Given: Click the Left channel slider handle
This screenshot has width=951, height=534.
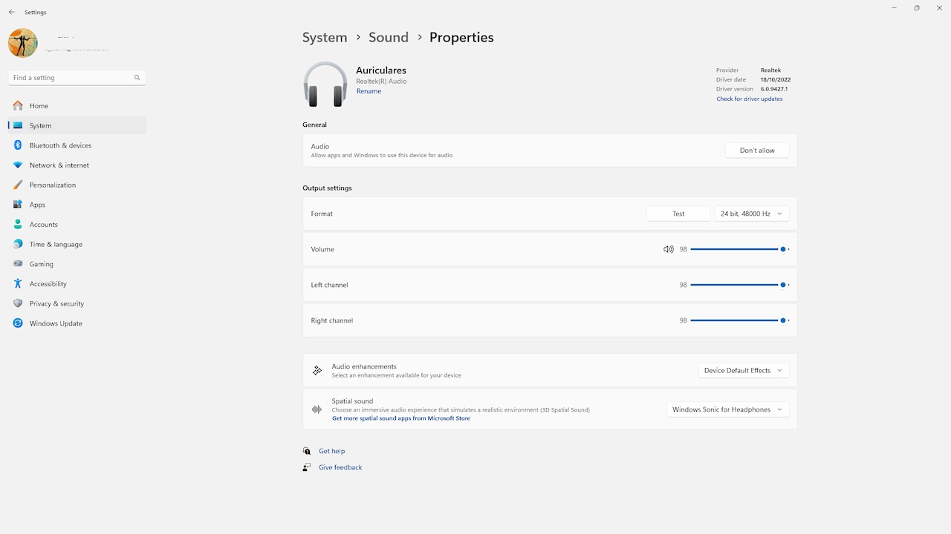Looking at the screenshot, I should click(x=783, y=285).
